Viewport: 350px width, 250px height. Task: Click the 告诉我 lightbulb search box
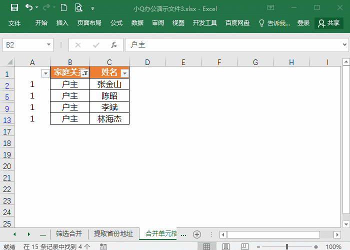point(274,23)
